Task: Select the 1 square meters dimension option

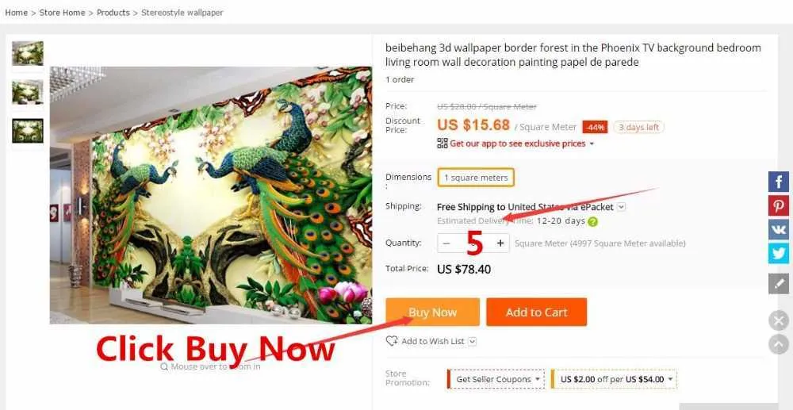Action: [476, 178]
